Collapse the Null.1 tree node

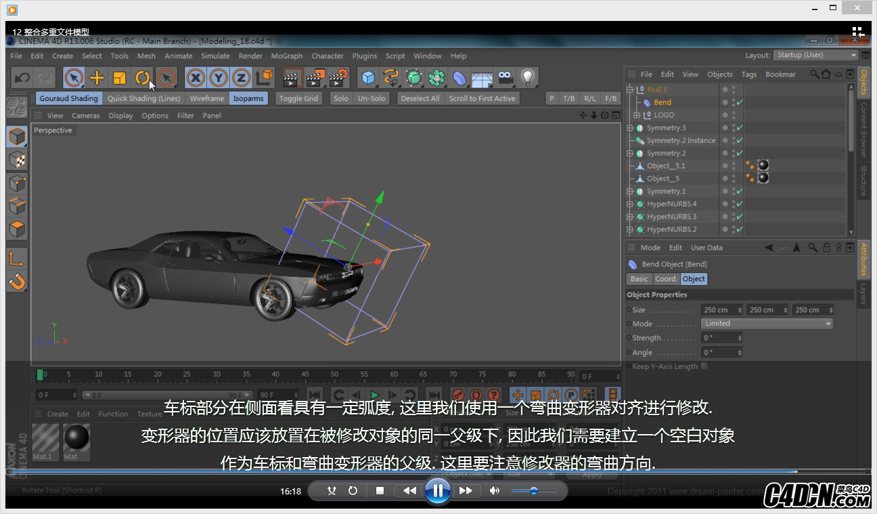[630, 89]
